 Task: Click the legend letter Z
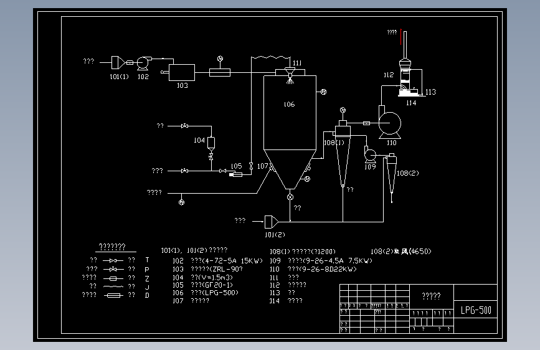(147, 278)
